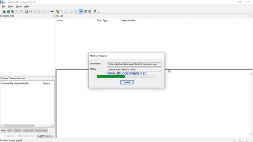253x142 pixels.
Task: Open the toolbar options dropdown arrow
Action: coord(99,12)
